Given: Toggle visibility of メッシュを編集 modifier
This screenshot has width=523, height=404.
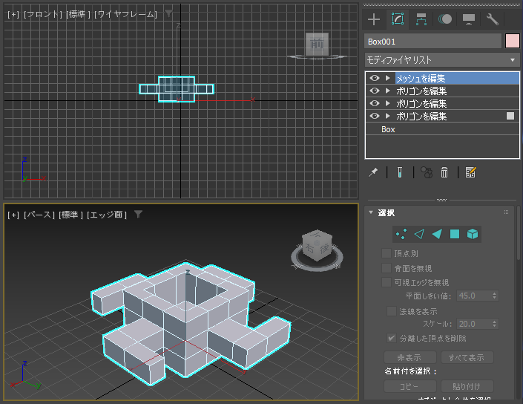Looking at the screenshot, I should [x=375, y=78].
